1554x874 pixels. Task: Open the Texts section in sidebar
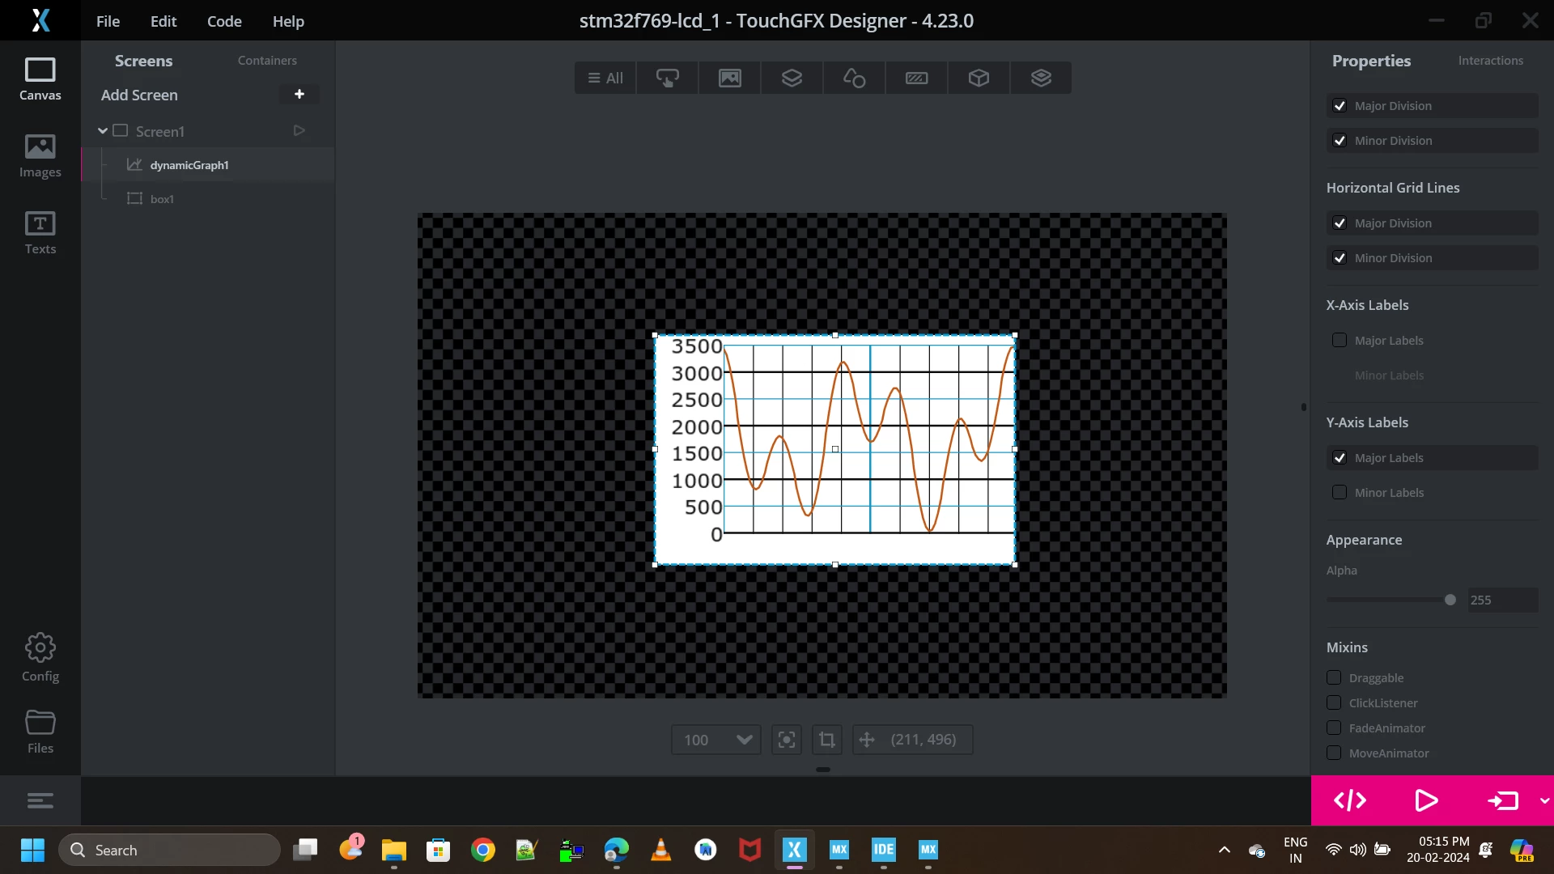tap(40, 232)
